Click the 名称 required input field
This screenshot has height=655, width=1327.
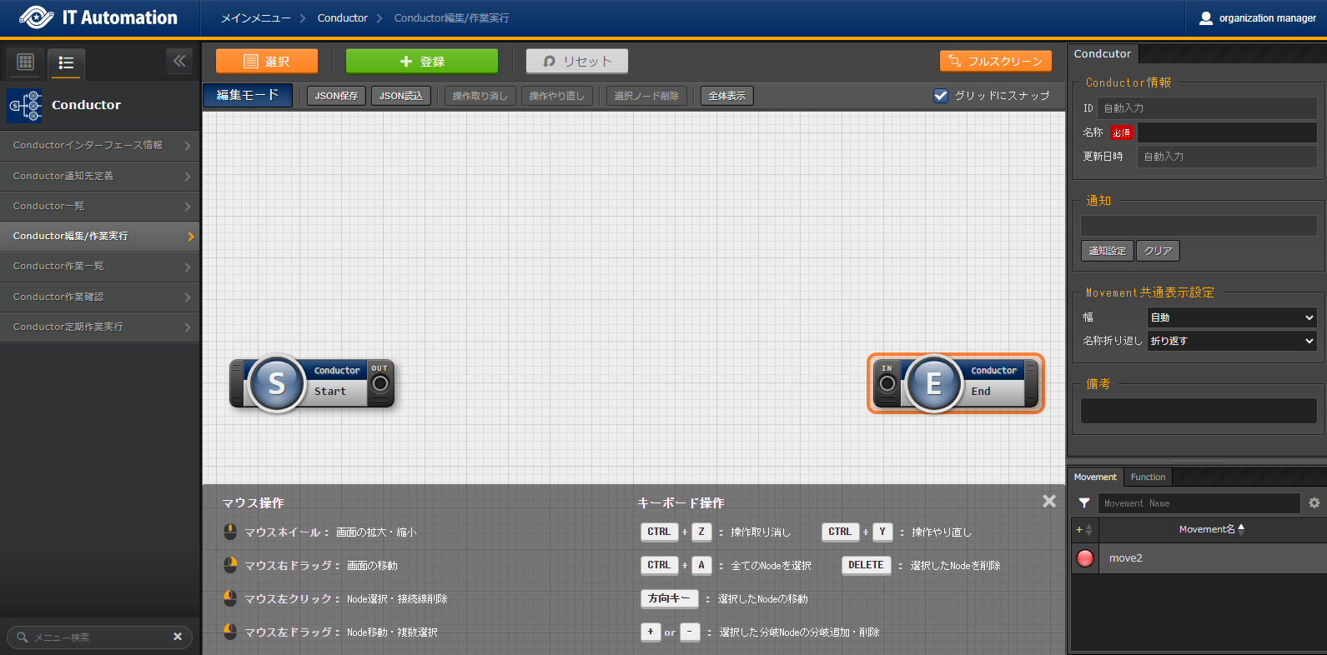pyautogui.click(x=1226, y=132)
